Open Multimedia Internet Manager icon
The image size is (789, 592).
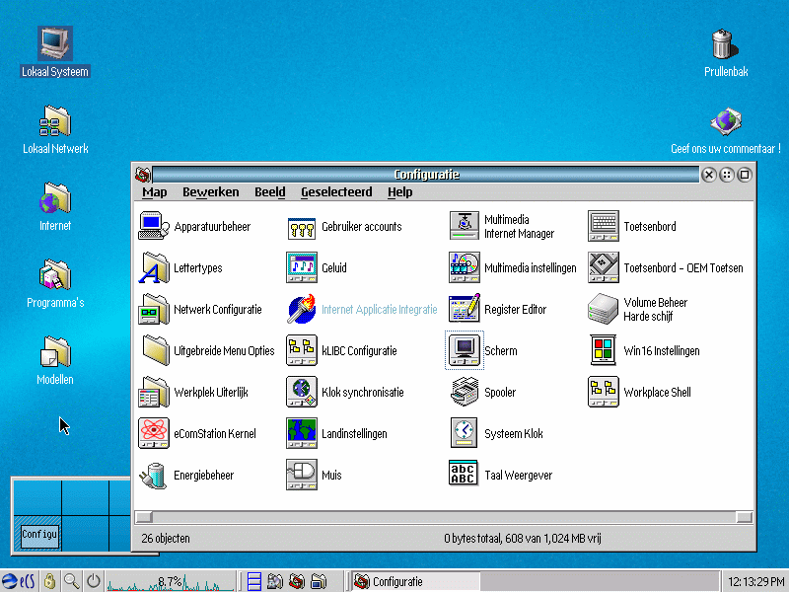[464, 226]
